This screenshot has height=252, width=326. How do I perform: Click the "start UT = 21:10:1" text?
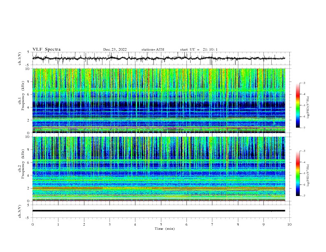coord(199,49)
